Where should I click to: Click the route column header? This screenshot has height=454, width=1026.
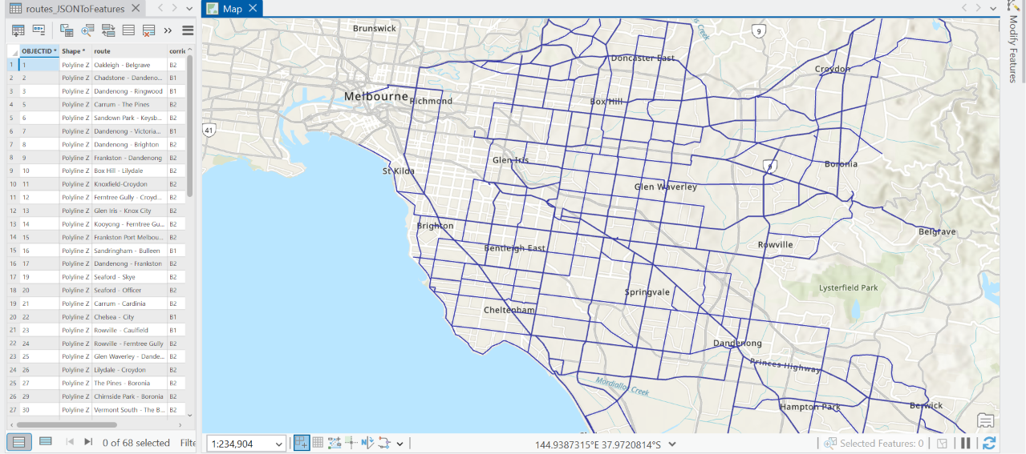pyautogui.click(x=129, y=50)
